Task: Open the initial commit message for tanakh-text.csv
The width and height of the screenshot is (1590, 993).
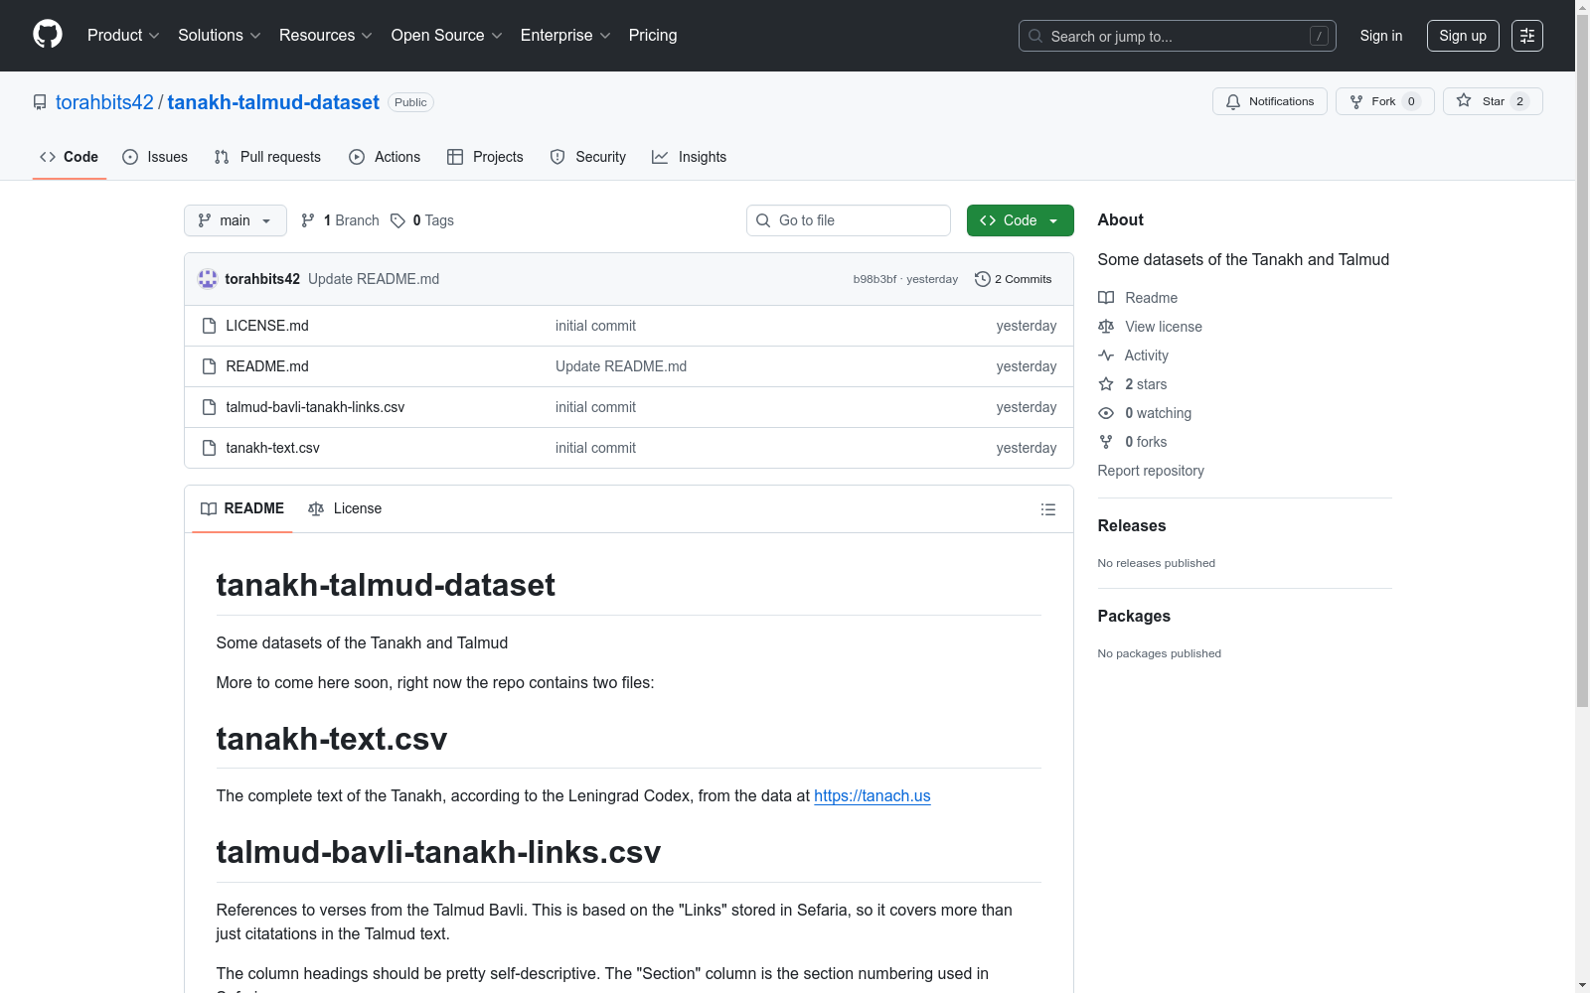Action: 595,448
